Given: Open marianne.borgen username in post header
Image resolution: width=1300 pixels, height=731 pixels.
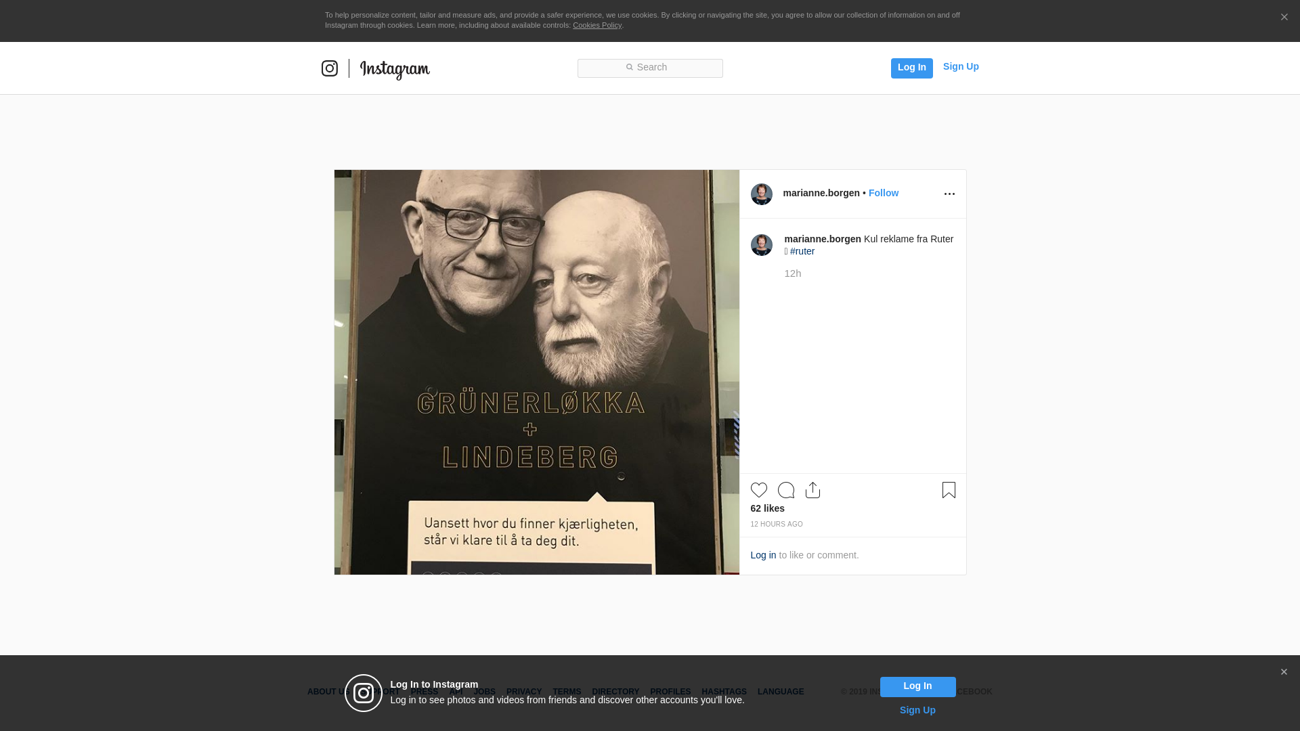Looking at the screenshot, I should tap(821, 193).
